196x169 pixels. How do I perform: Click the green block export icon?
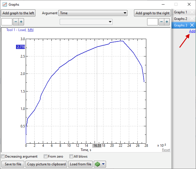pos(98,164)
